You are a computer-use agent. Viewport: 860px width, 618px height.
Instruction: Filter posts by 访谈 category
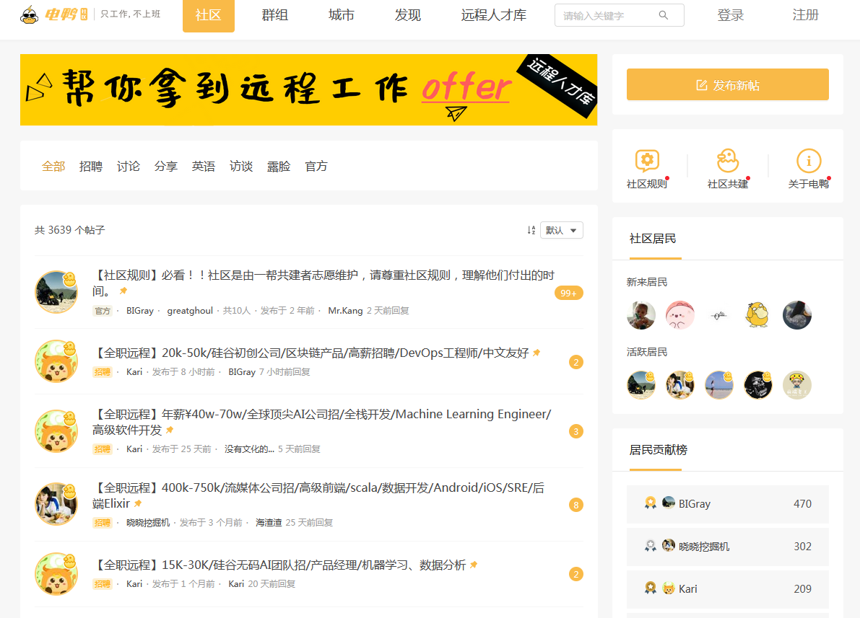[240, 166]
